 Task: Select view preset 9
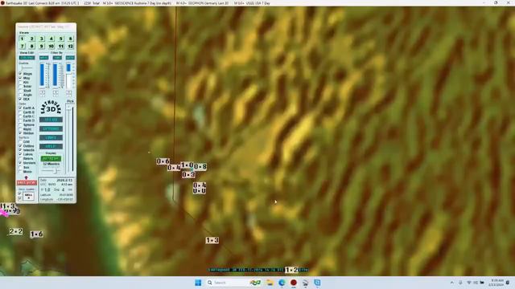point(41,47)
